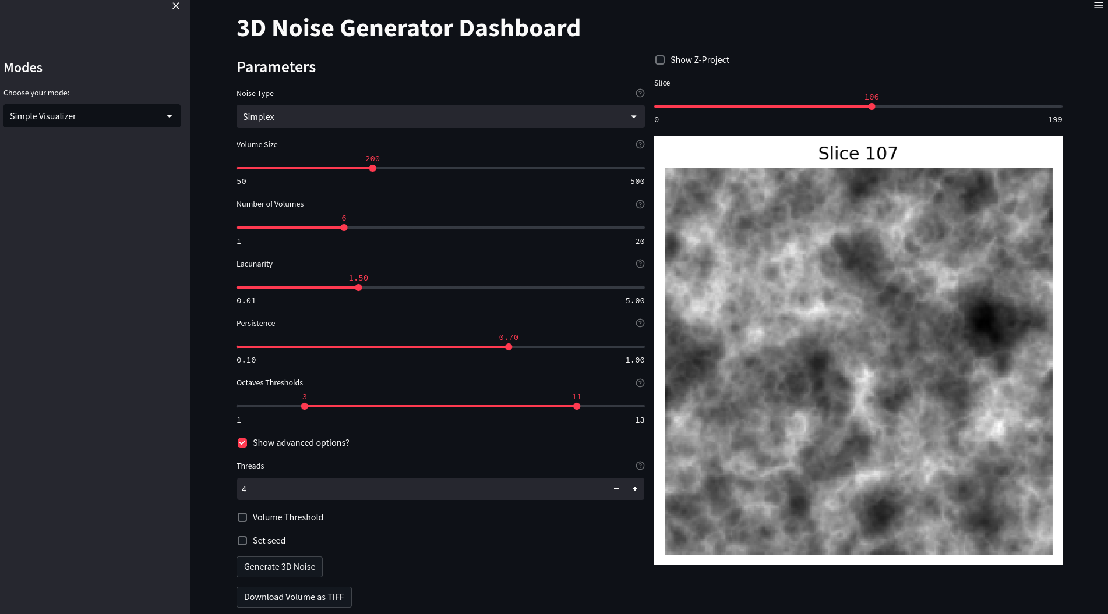The image size is (1108, 614).
Task: Show help for Threads
Action: pos(640,466)
